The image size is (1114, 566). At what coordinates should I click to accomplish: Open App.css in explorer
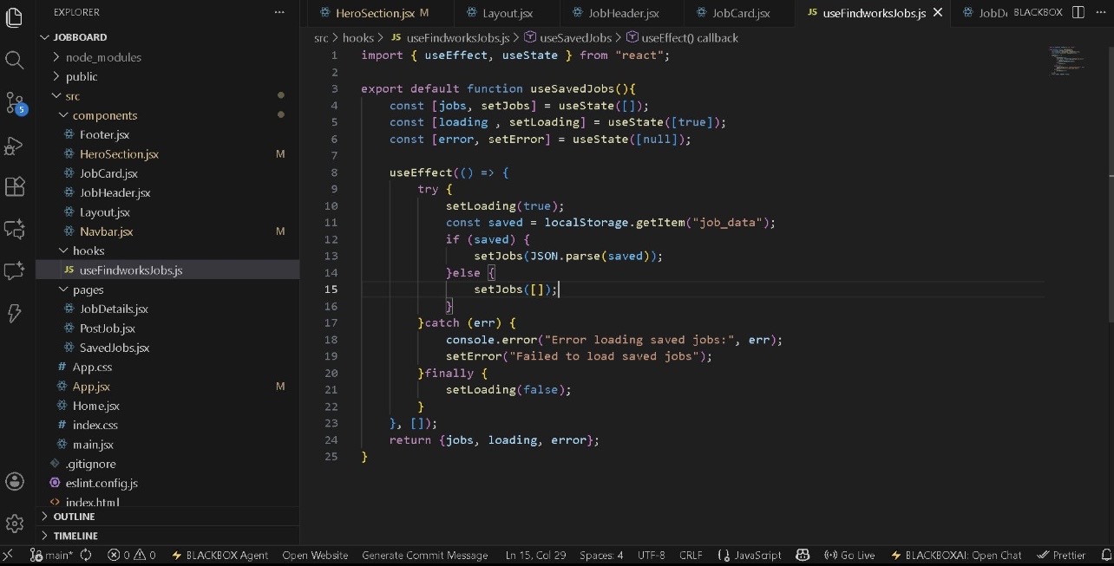tap(167, 368)
